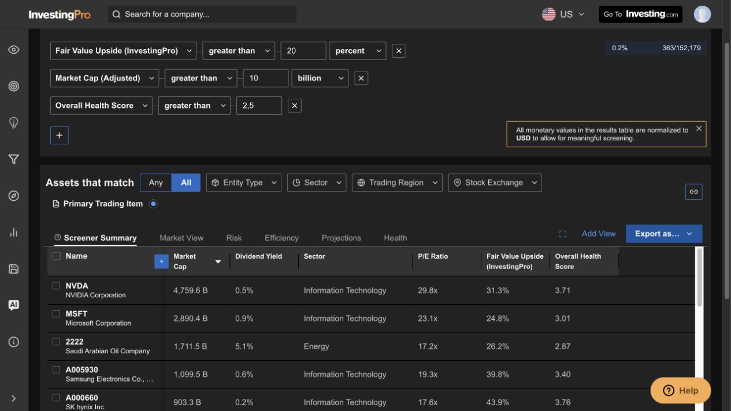This screenshot has height=411, width=731.
Task: Open the Stock Exchange dropdown
Action: pos(495,182)
